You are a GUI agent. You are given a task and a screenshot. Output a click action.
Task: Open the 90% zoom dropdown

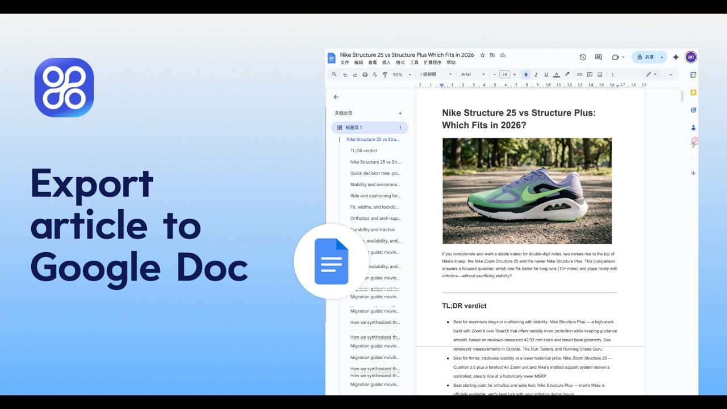pyautogui.click(x=402, y=74)
